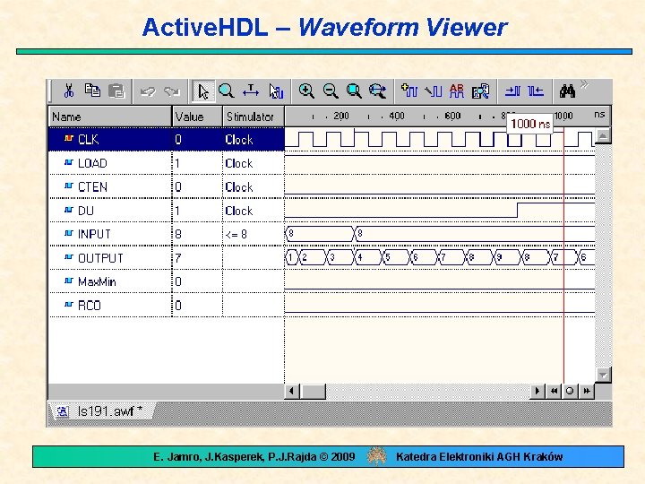Viewport: 645px width, 484px height.
Task: Click the waveform search picture icon
Action: point(480,91)
